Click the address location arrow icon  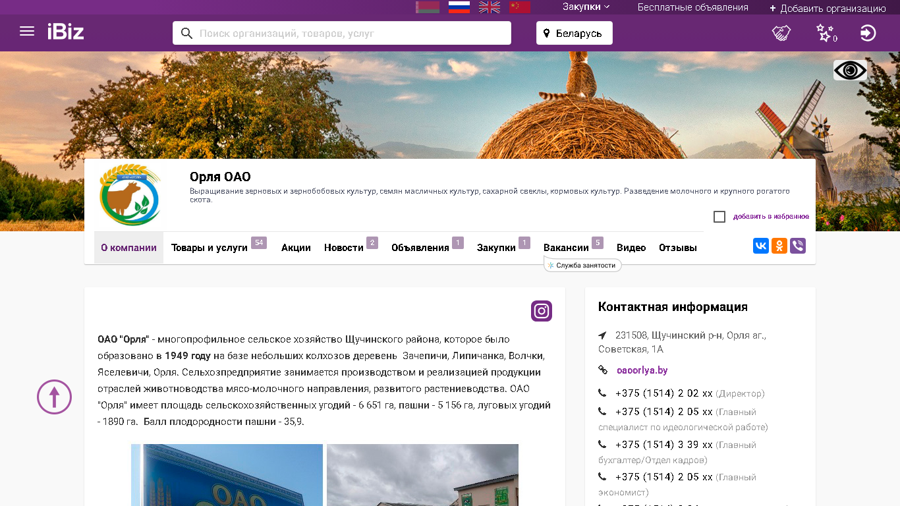click(x=602, y=335)
